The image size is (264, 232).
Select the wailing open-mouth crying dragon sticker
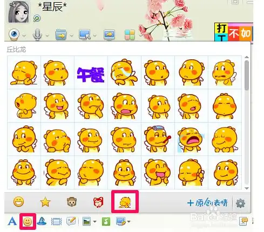[x=191, y=139]
